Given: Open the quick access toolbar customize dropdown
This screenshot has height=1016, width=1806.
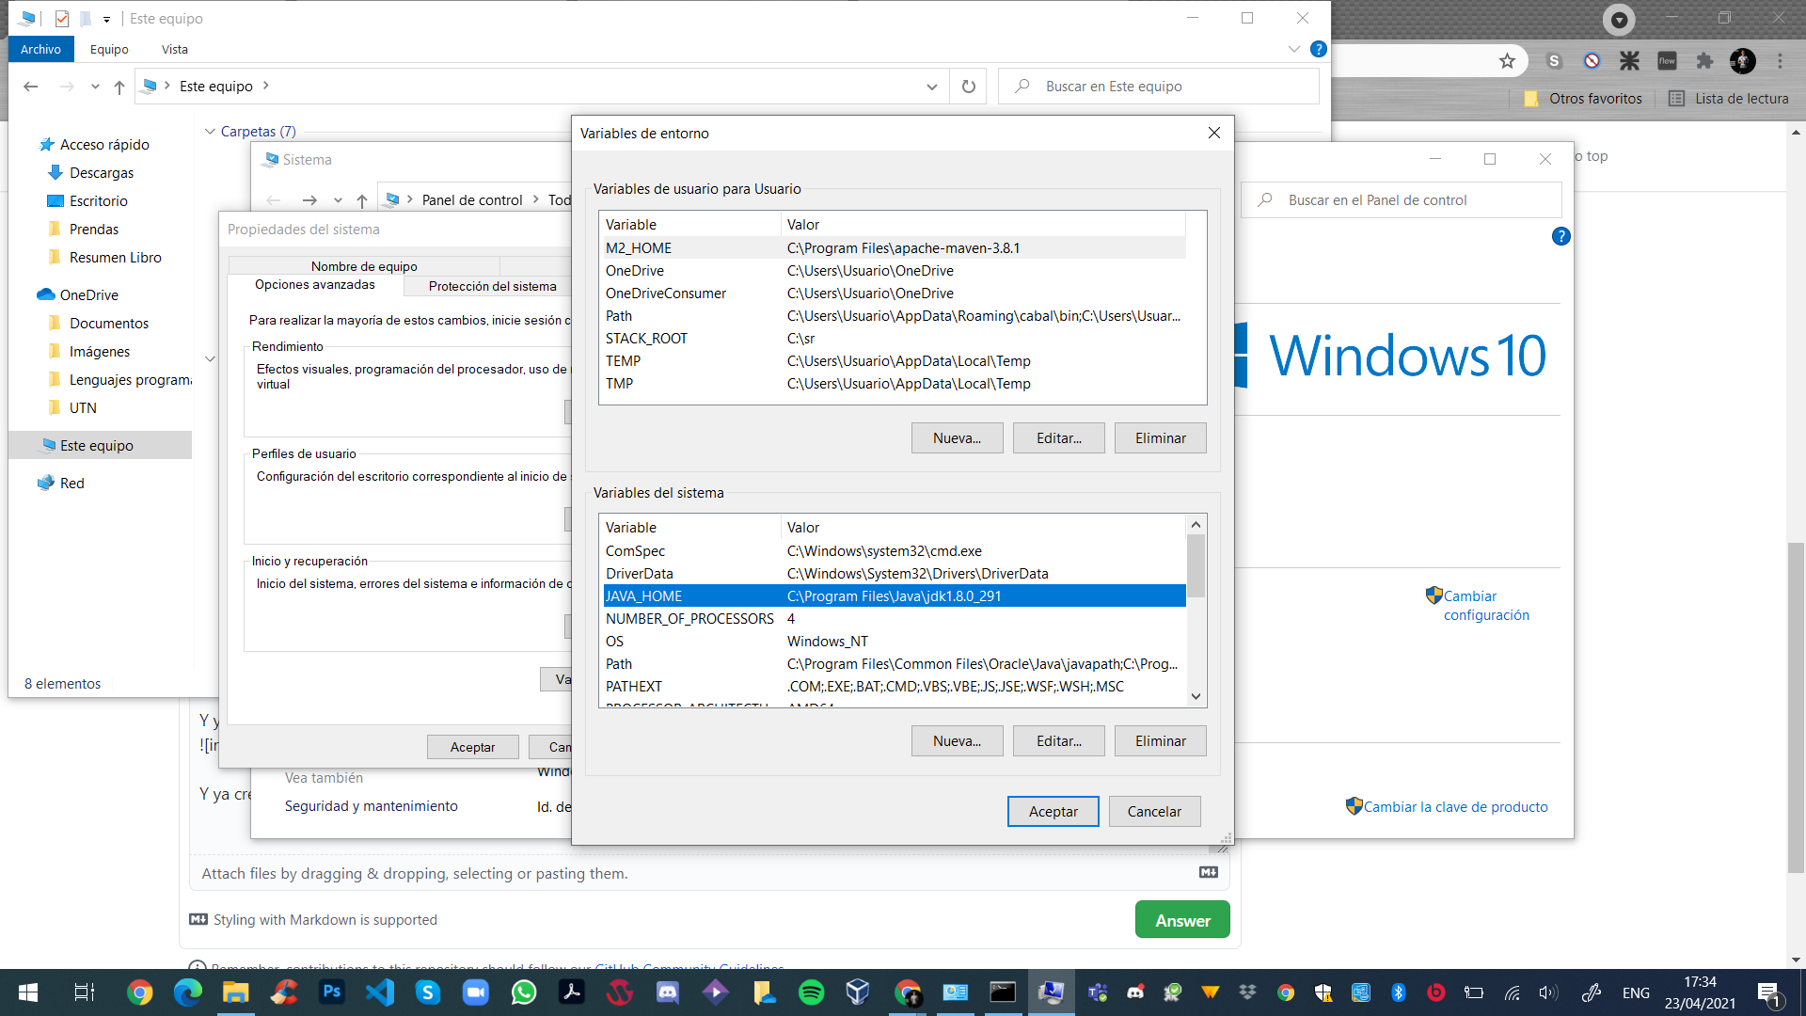Looking at the screenshot, I should coord(106,19).
